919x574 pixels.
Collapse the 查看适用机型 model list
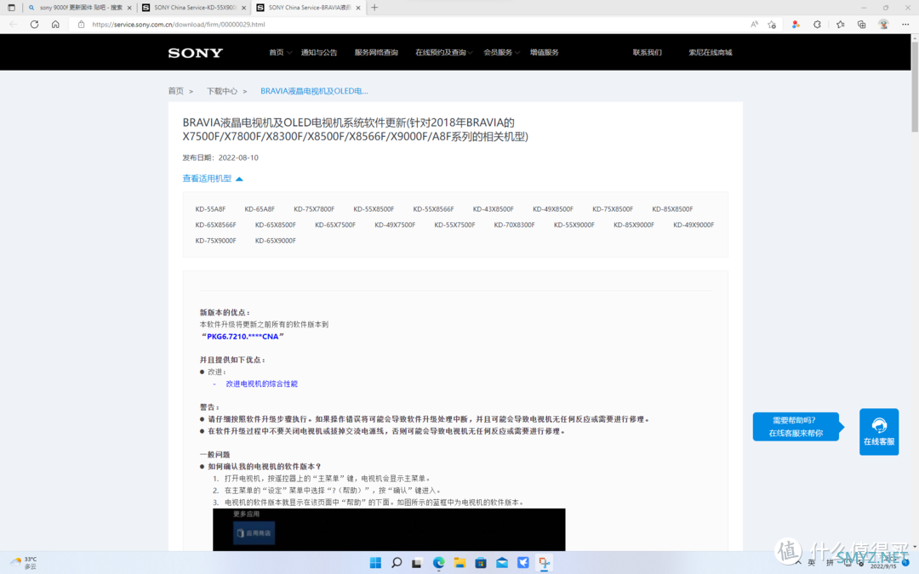pos(213,179)
